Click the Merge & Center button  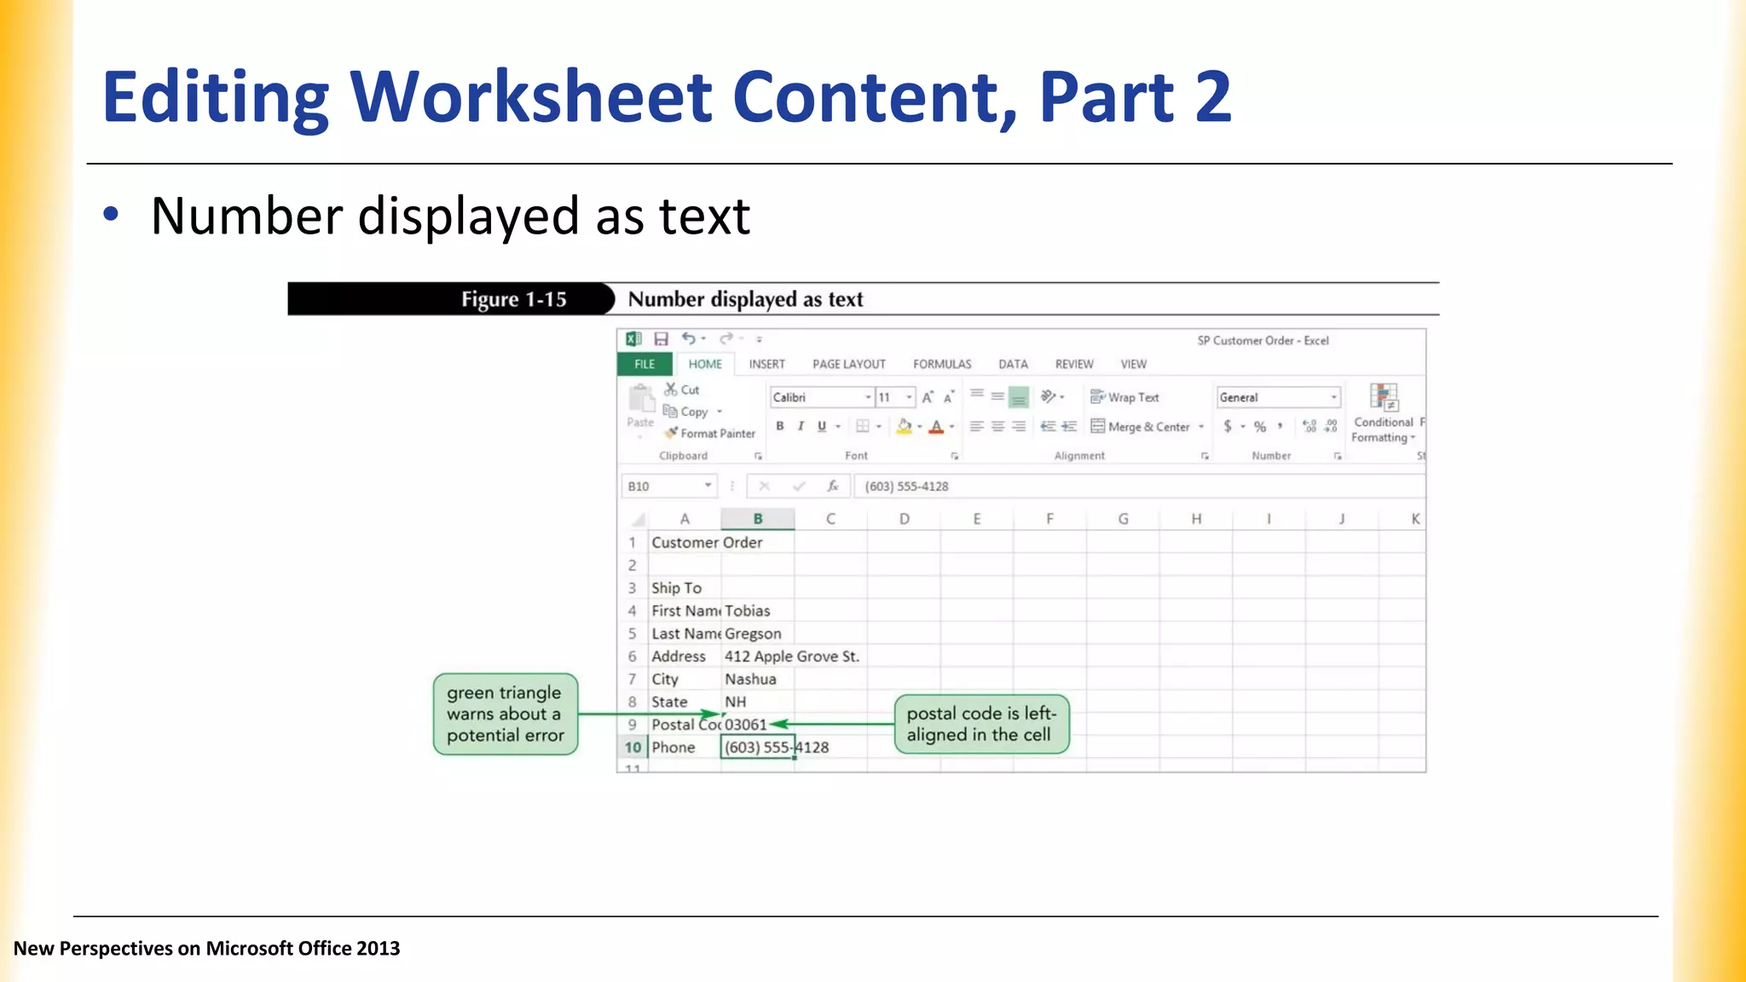(x=1140, y=426)
